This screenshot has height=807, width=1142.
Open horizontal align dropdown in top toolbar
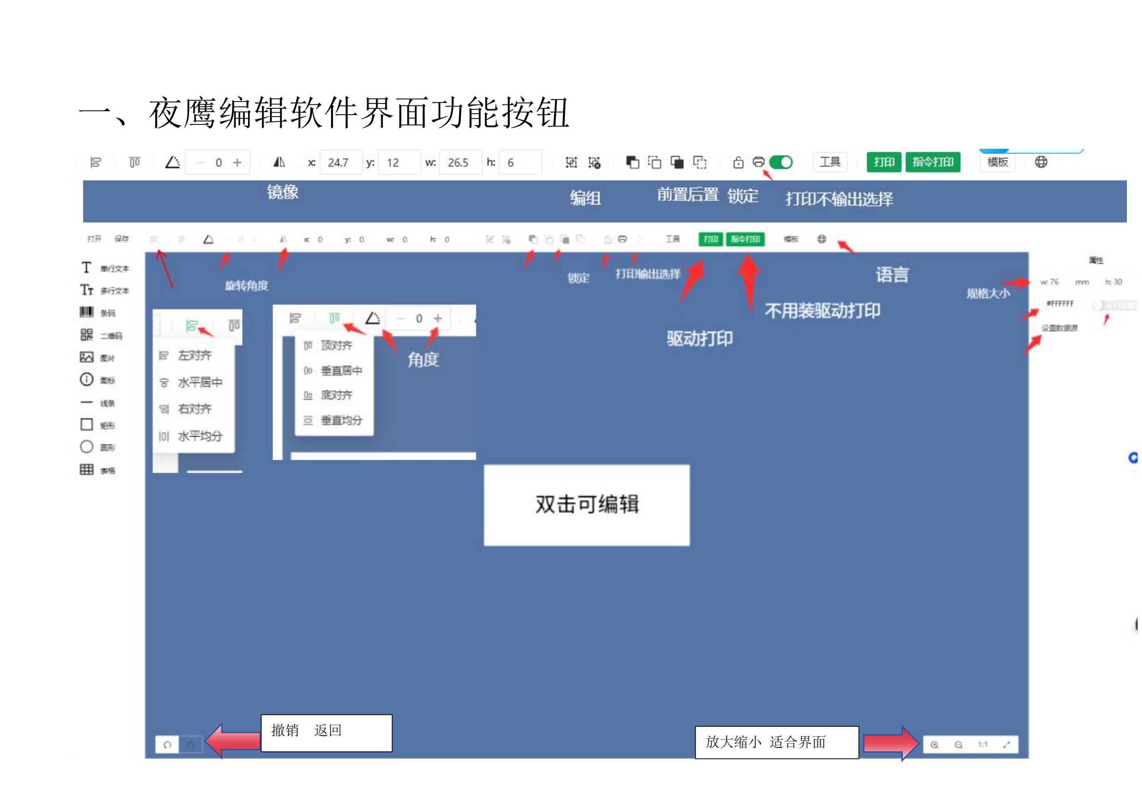[x=96, y=162]
